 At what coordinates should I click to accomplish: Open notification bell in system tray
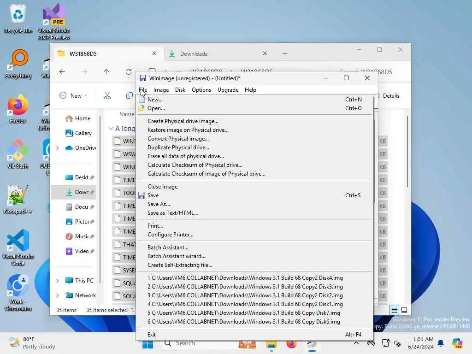pos(441,343)
